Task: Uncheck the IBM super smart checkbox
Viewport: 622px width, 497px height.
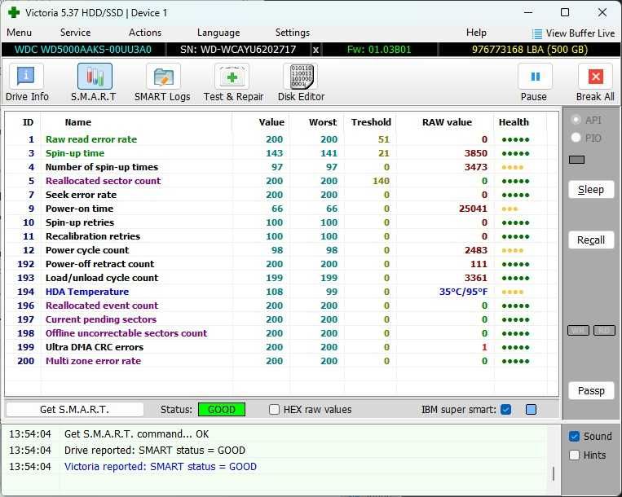Action: [x=505, y=409]
